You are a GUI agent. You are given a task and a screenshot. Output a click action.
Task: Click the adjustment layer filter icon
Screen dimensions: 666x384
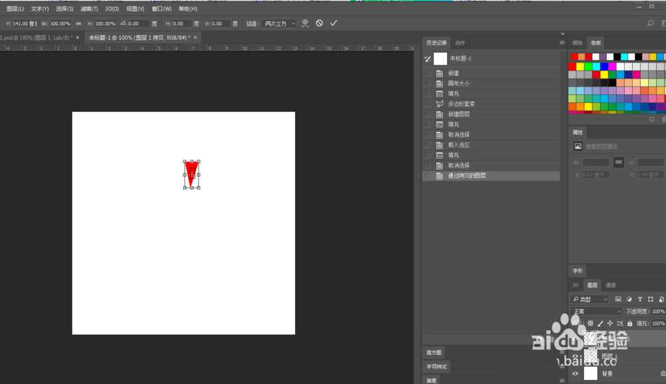tap(629, 299)
